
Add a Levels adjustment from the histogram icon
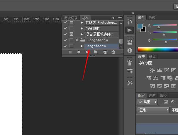(x=160, y=70)
